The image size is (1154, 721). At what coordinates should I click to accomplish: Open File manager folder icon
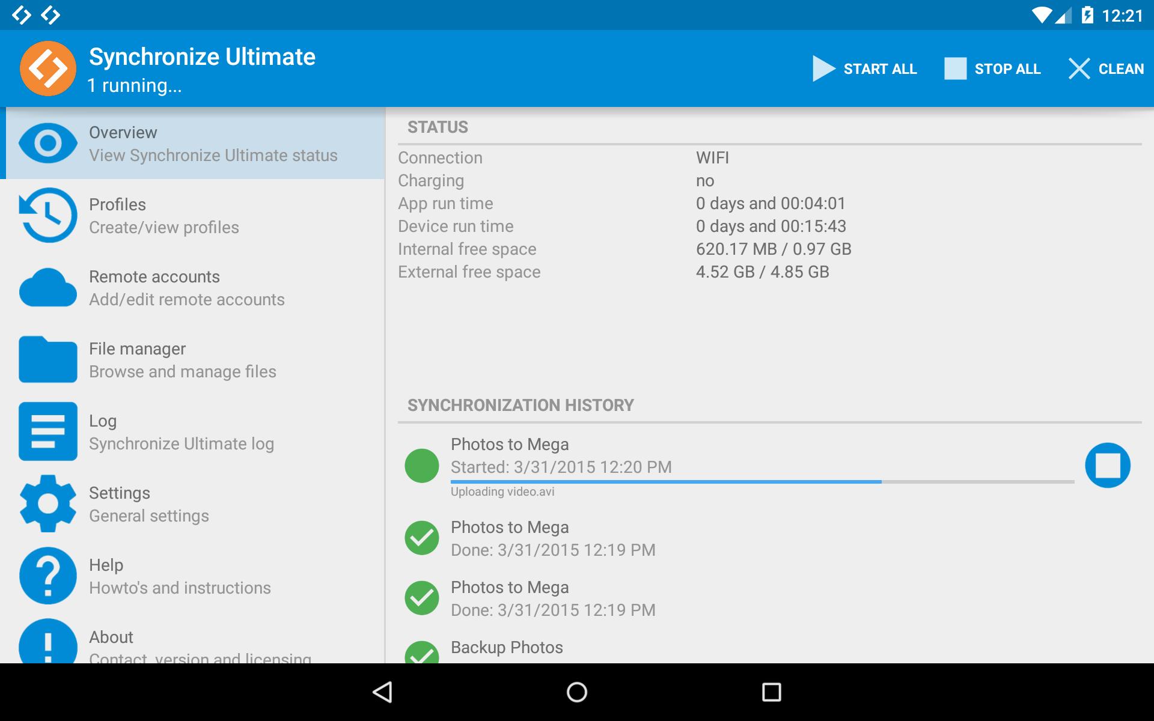(x=48, y=359)
